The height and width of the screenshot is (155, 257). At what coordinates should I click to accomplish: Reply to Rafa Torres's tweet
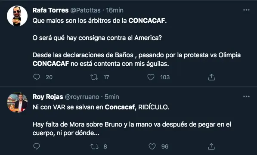37,77
